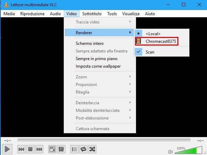The image size is (207, 155).
Task: Click the previous track icon
Action: tap(21, 149)
